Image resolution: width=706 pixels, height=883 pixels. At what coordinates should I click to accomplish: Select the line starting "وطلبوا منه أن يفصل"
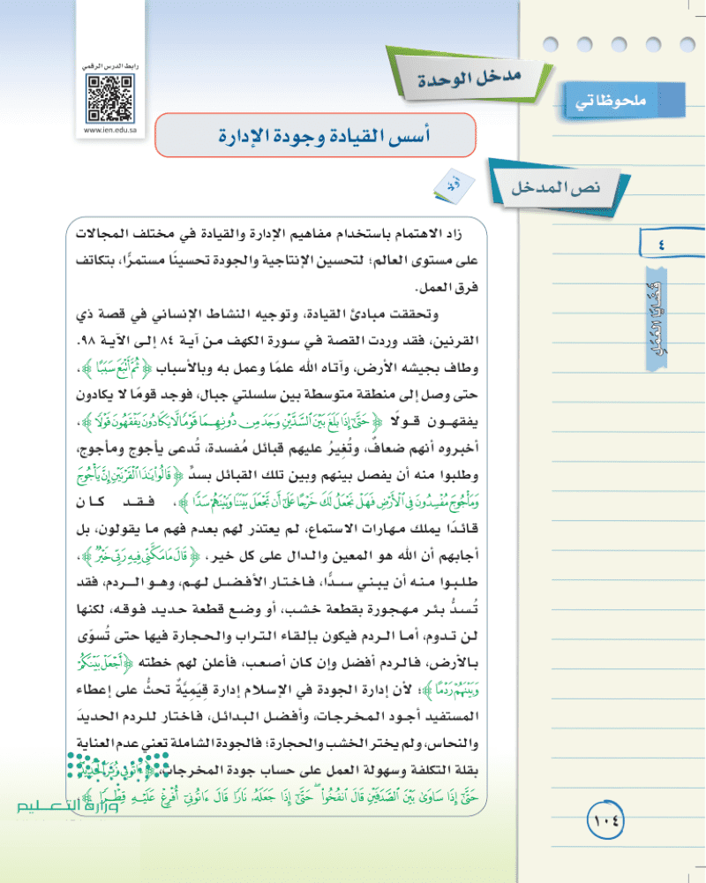pyautogui.click(x=277, y=476)
